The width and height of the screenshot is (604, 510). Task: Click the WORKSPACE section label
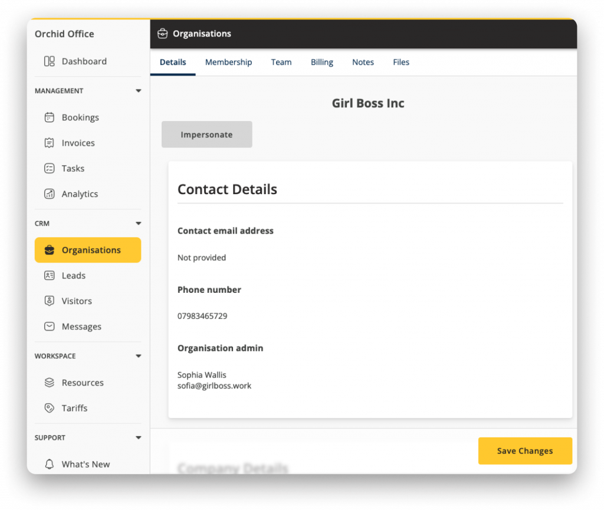[55, 356]
